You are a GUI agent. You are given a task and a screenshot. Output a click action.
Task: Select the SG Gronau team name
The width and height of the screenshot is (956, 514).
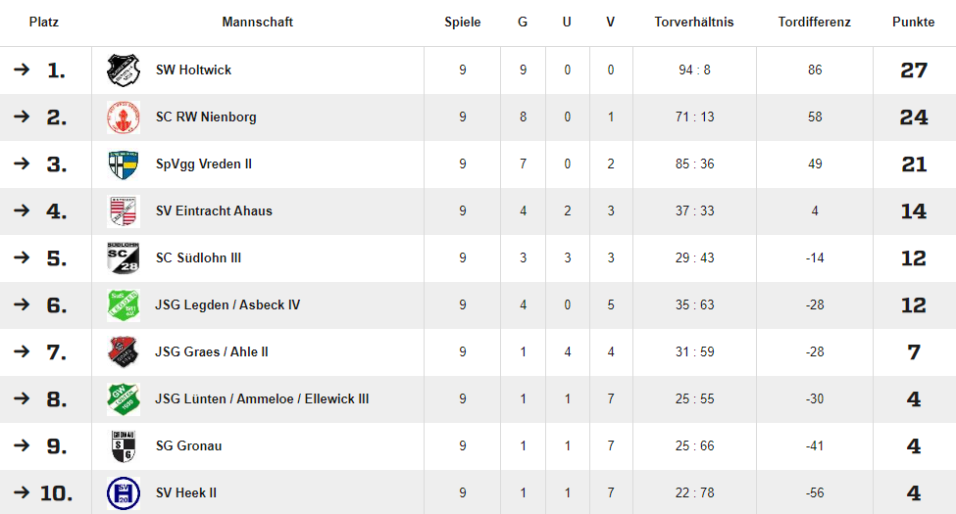point(188,445)
